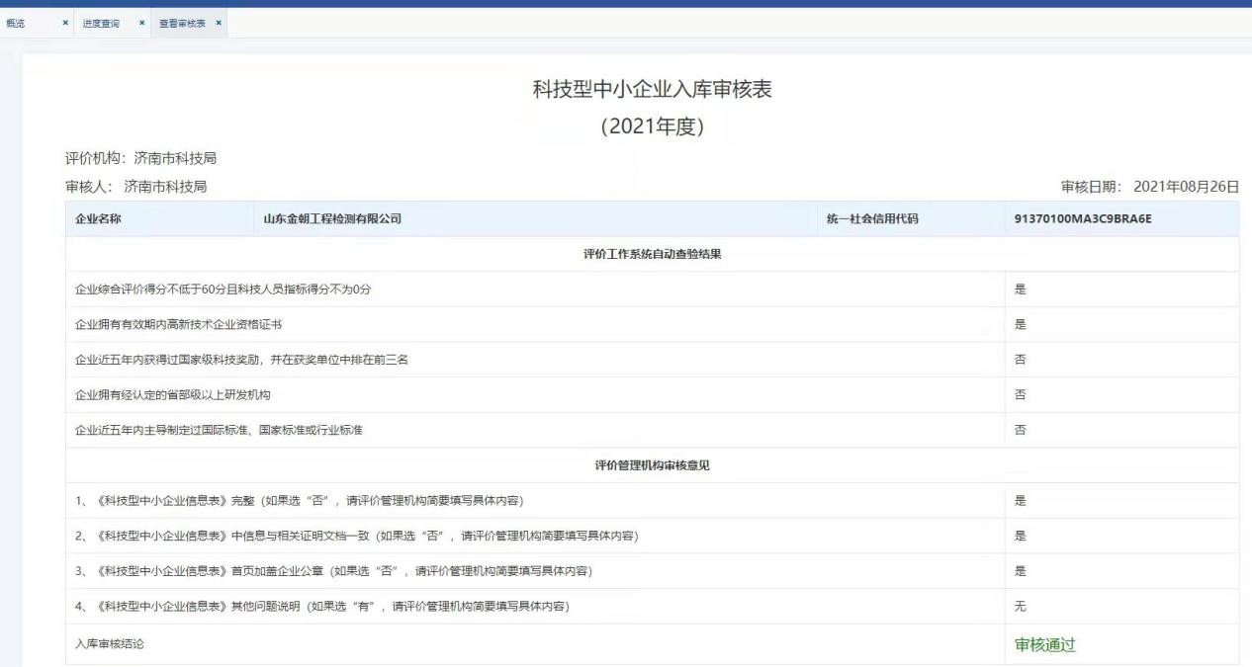Image resolution: width=1252 pixels, height=667 pixels.
Task: Close the 进度查询 tab
Action: pyautogui.click(x=141, y=23)
